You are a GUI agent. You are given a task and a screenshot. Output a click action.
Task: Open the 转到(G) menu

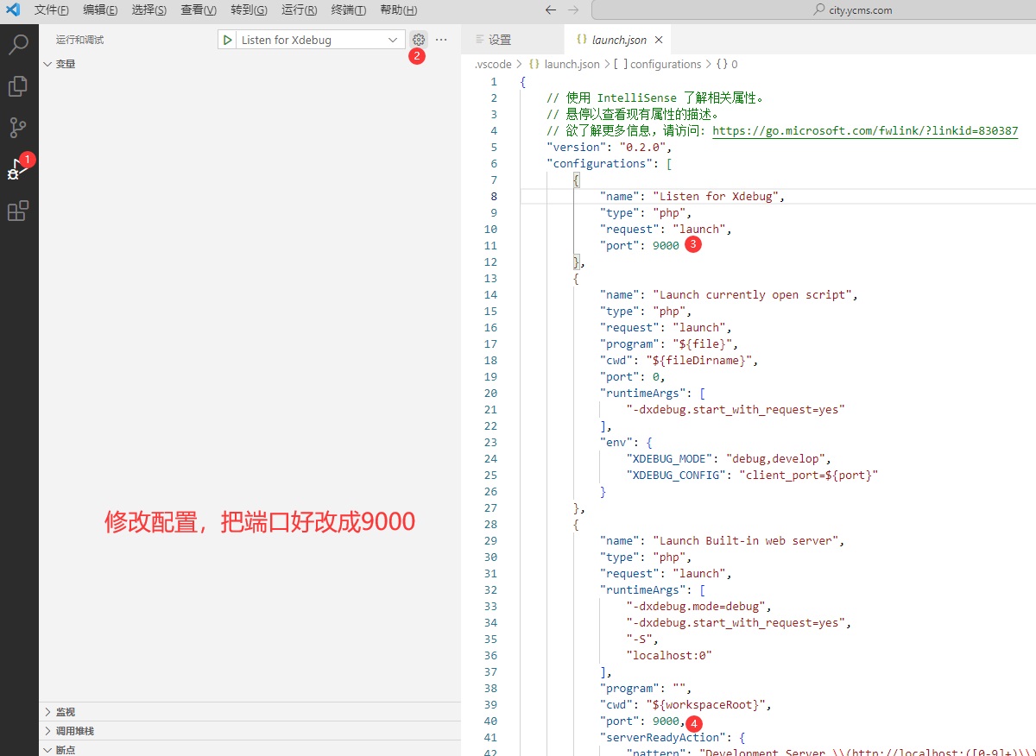[x=249, y=10]
